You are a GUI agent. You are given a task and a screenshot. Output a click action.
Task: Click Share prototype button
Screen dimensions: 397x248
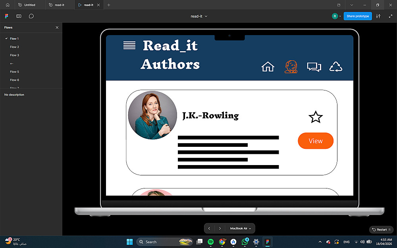(x=358, y=16)
